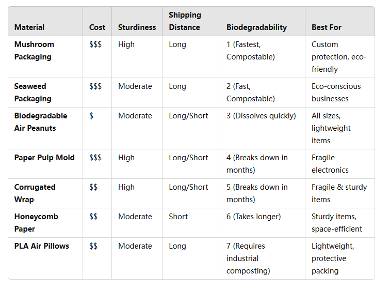
Task: Select the Mushroom Packaging row label
Action: (34, 51)
